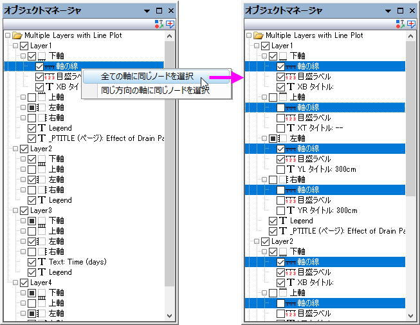Viewport: 420px width, 325px height.
Task: Collapse Layer2 expander in left panel
Action: tap(15, 149)
